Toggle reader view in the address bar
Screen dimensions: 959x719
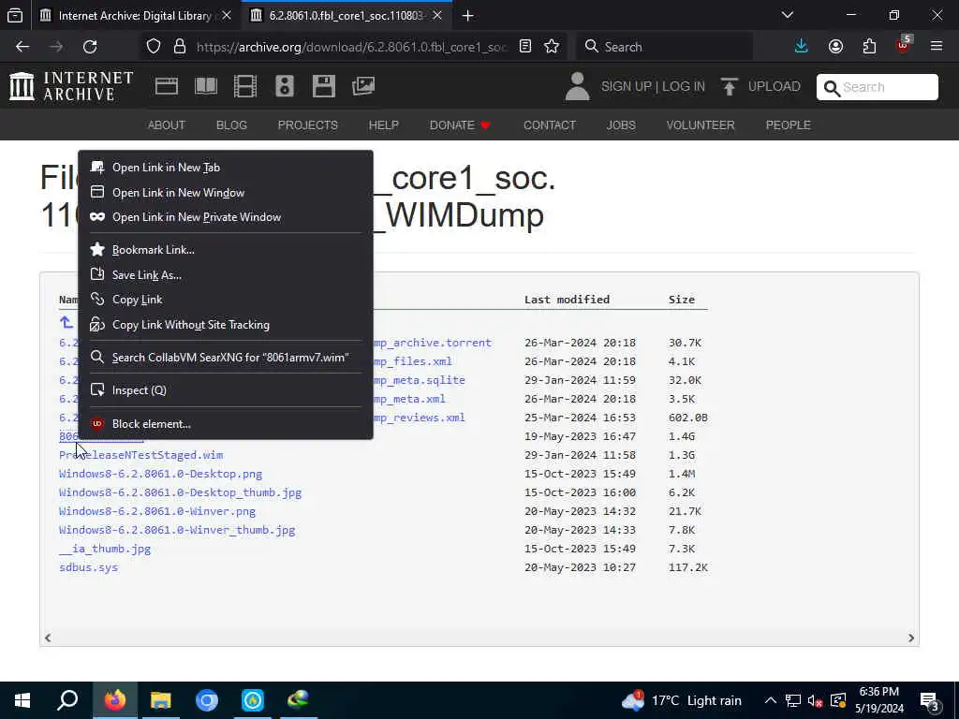point(525,47)
